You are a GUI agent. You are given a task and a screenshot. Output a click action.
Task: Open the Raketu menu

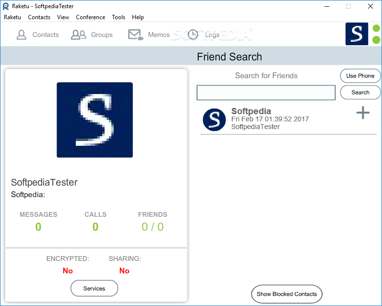point(12,17)
